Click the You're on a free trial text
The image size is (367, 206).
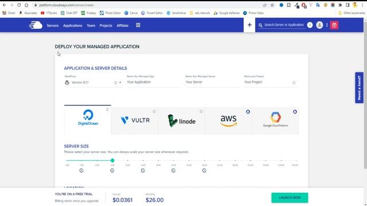(73, 194)
